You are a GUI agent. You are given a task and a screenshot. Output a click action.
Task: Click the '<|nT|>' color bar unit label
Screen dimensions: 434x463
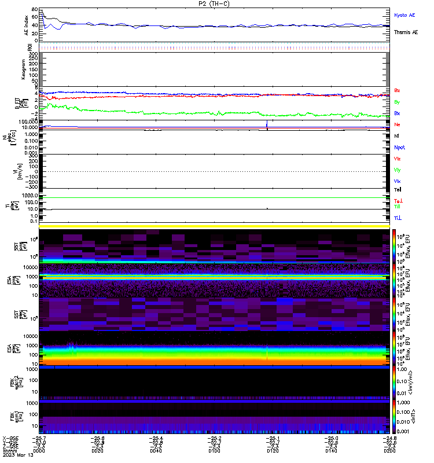[x=414, y=417]
